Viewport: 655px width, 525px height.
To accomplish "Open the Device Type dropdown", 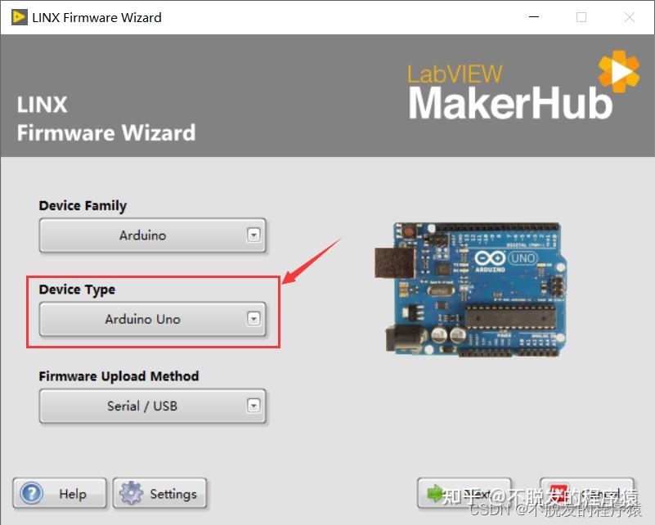I will 255,320.
